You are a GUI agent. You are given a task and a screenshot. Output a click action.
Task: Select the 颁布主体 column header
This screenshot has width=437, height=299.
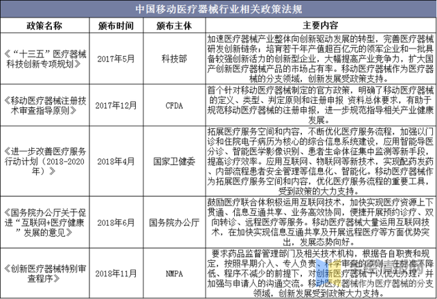tap(174, 26)
